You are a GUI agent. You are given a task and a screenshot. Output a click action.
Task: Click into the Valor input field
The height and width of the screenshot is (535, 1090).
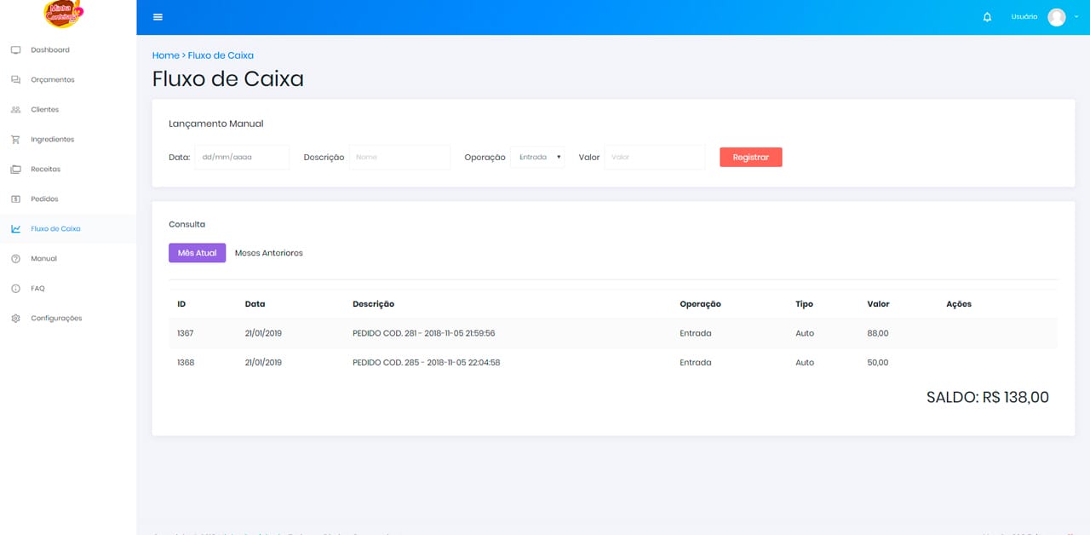coord(654,158)
